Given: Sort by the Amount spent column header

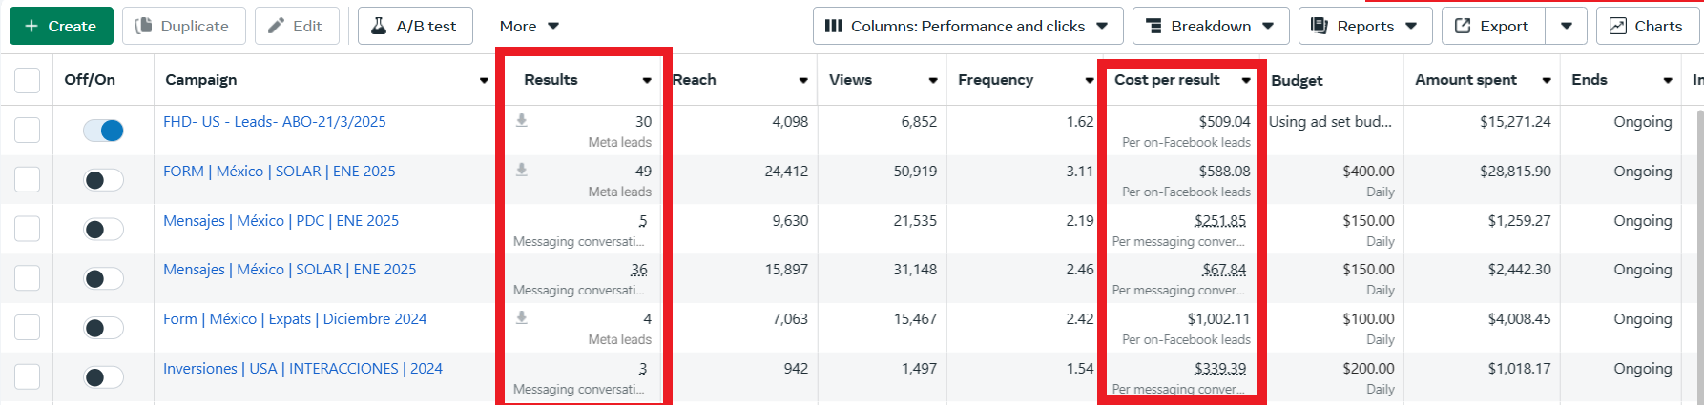Looking at the screenshot, I should pos(1465,80).
